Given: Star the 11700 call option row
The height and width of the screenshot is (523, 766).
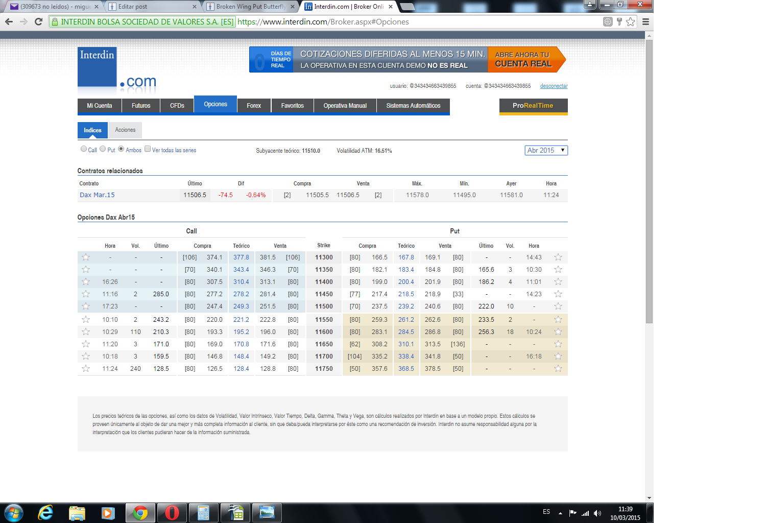Looking at the screenshot, I should tap(86, 356).
